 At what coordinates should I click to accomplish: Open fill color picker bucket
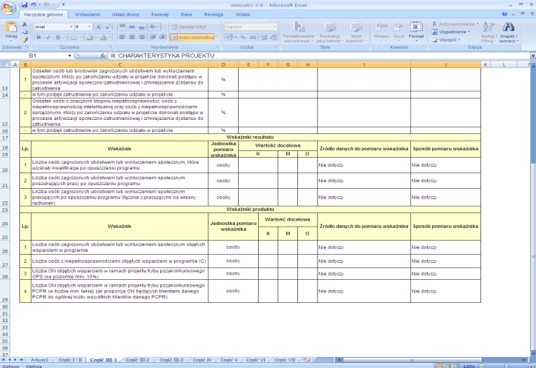[89, 37]
